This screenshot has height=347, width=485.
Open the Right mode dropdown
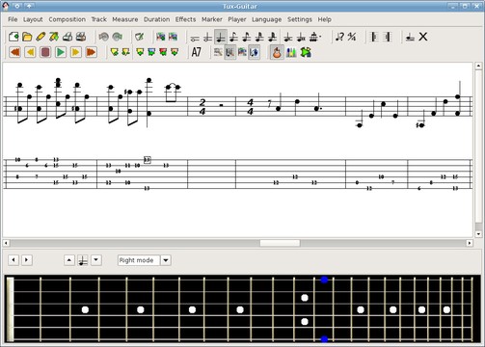click(x=166, y=260)
